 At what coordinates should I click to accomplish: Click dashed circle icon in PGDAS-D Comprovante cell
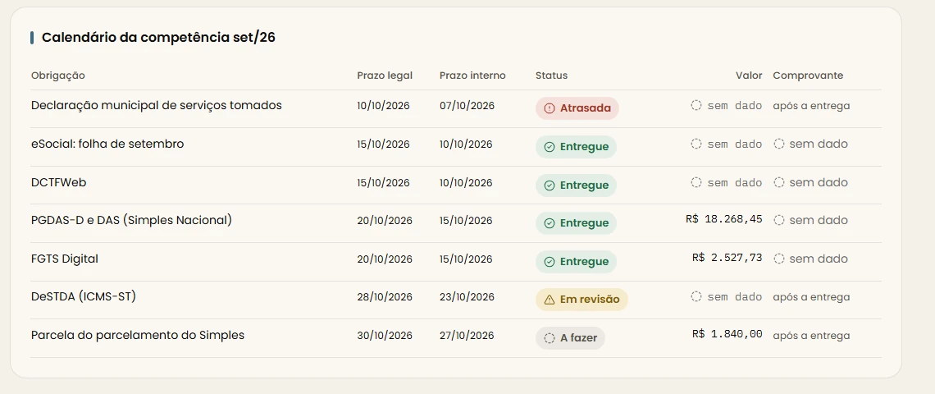click(x=779, y=220)
